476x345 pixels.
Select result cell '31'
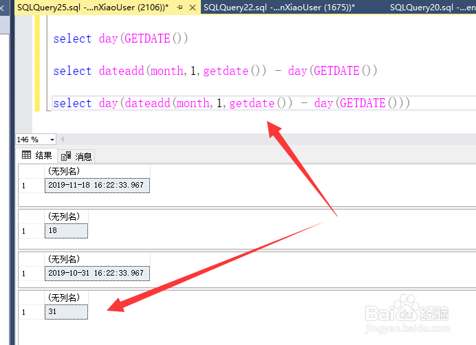(66, 311)
